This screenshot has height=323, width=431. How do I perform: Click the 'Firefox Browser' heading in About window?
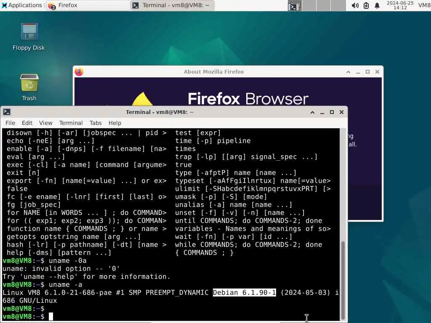[248, 99]
